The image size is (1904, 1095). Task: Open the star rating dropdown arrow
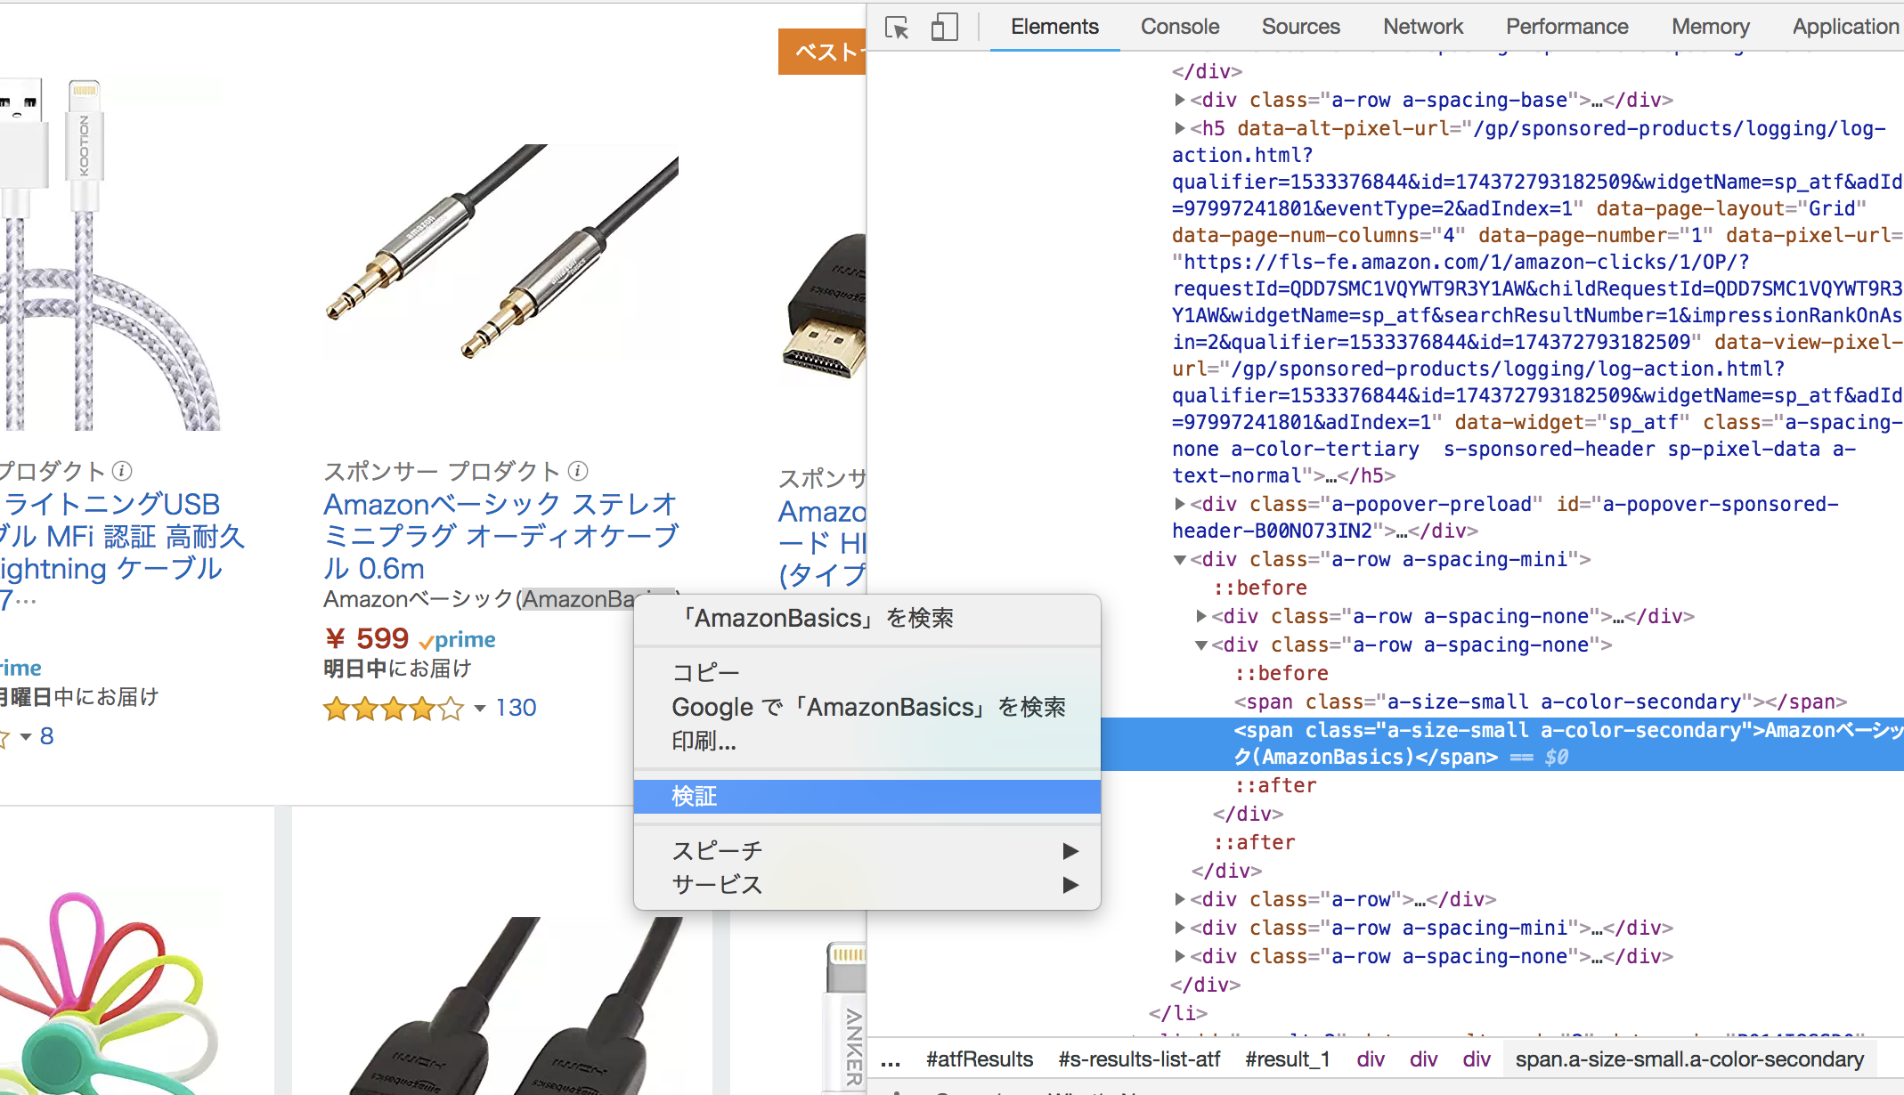479,710
